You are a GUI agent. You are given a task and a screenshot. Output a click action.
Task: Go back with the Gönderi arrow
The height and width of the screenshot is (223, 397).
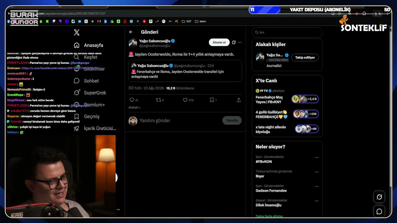click(131, 32)
